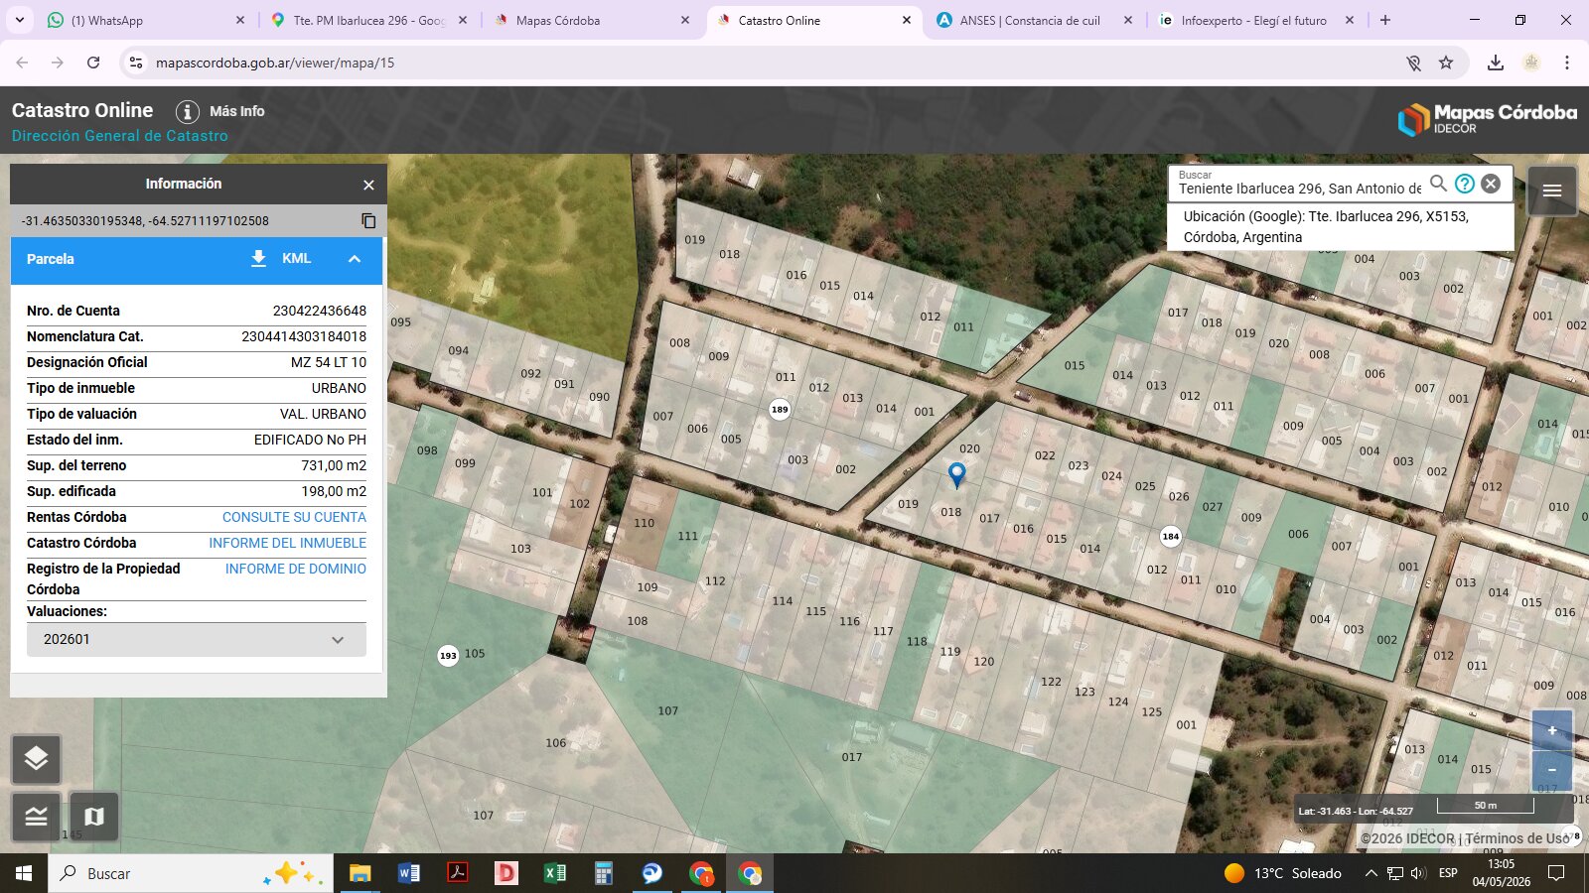This screenshot has height=893, width=1589.
Task: Click the search magnifier icon
Action: (x=1438, y=184)
